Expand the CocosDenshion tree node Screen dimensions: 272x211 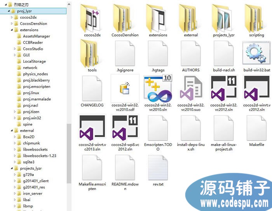pyautogui.click(x=12, y=23)
